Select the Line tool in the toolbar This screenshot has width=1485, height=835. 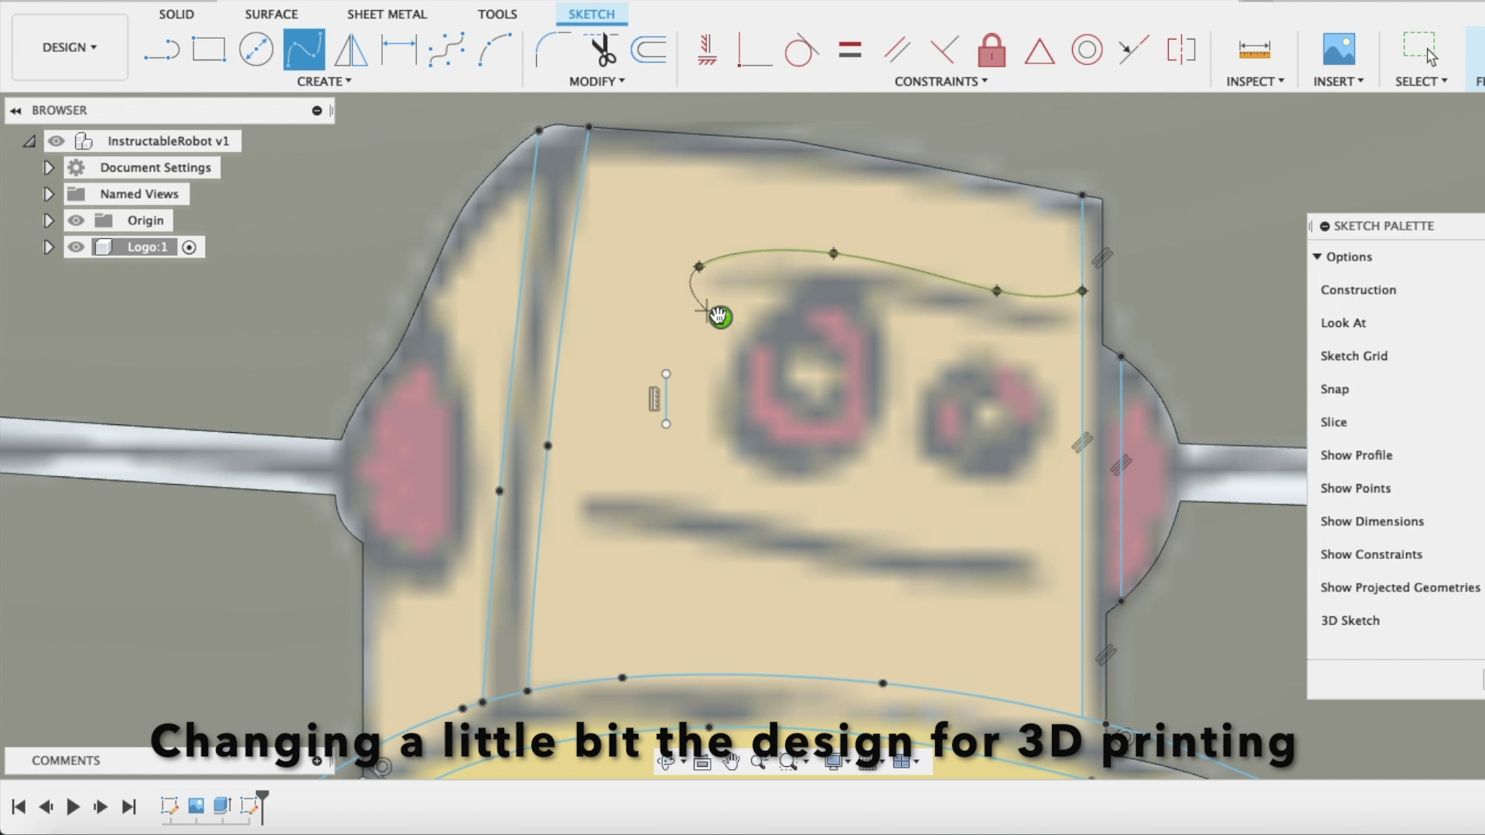tap(162, 49)
